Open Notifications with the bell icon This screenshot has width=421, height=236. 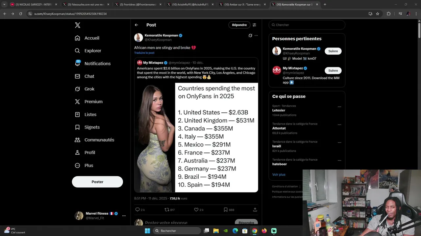pos(93,64)
